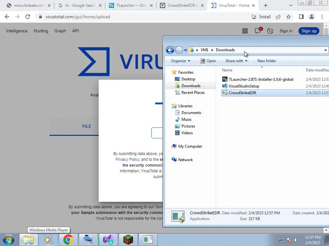The image size is (329, 246).
Task: Open Action Center flag icon in tray
Action: click(x=289, y=240)
